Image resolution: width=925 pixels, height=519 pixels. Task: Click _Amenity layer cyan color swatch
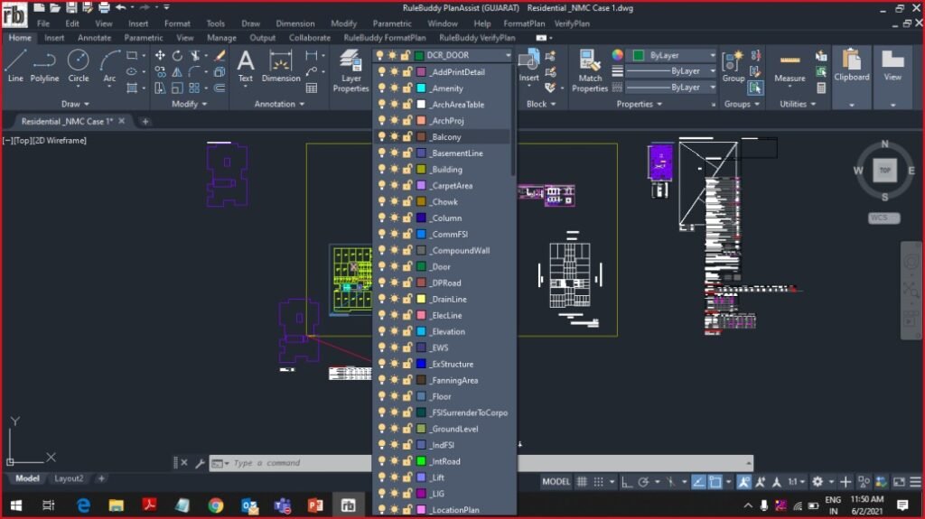coord(421,88)
